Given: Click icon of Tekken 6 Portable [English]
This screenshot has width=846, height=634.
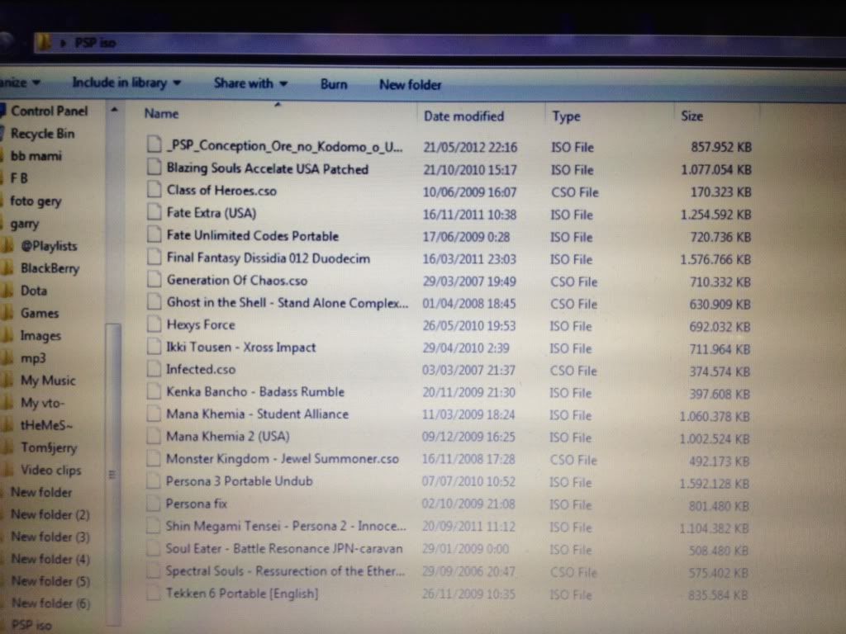Looking at the screenshot, I should click(x=154, y=593).
